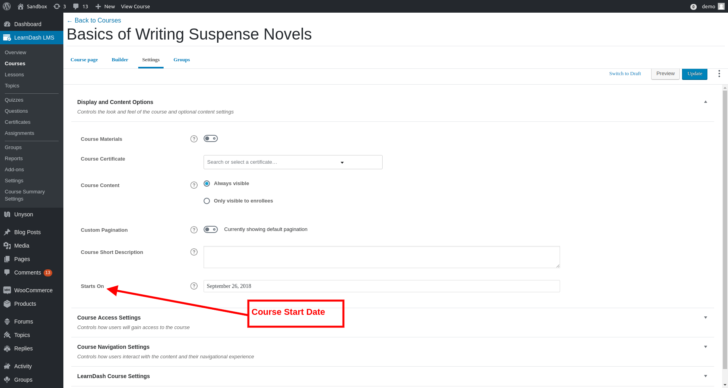Click the Update button
Image resolution: width=728 pixels, height=388 pixels.
[694, 74]
